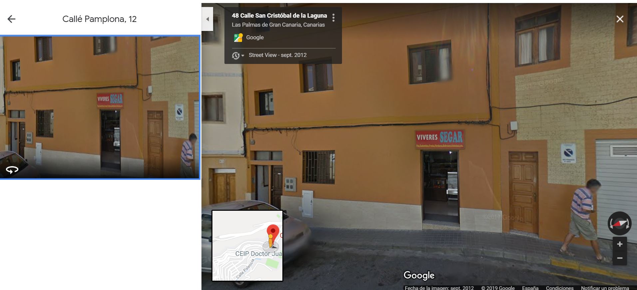Zoom out with the minus button
637x290 pixels.
point(620,258)
